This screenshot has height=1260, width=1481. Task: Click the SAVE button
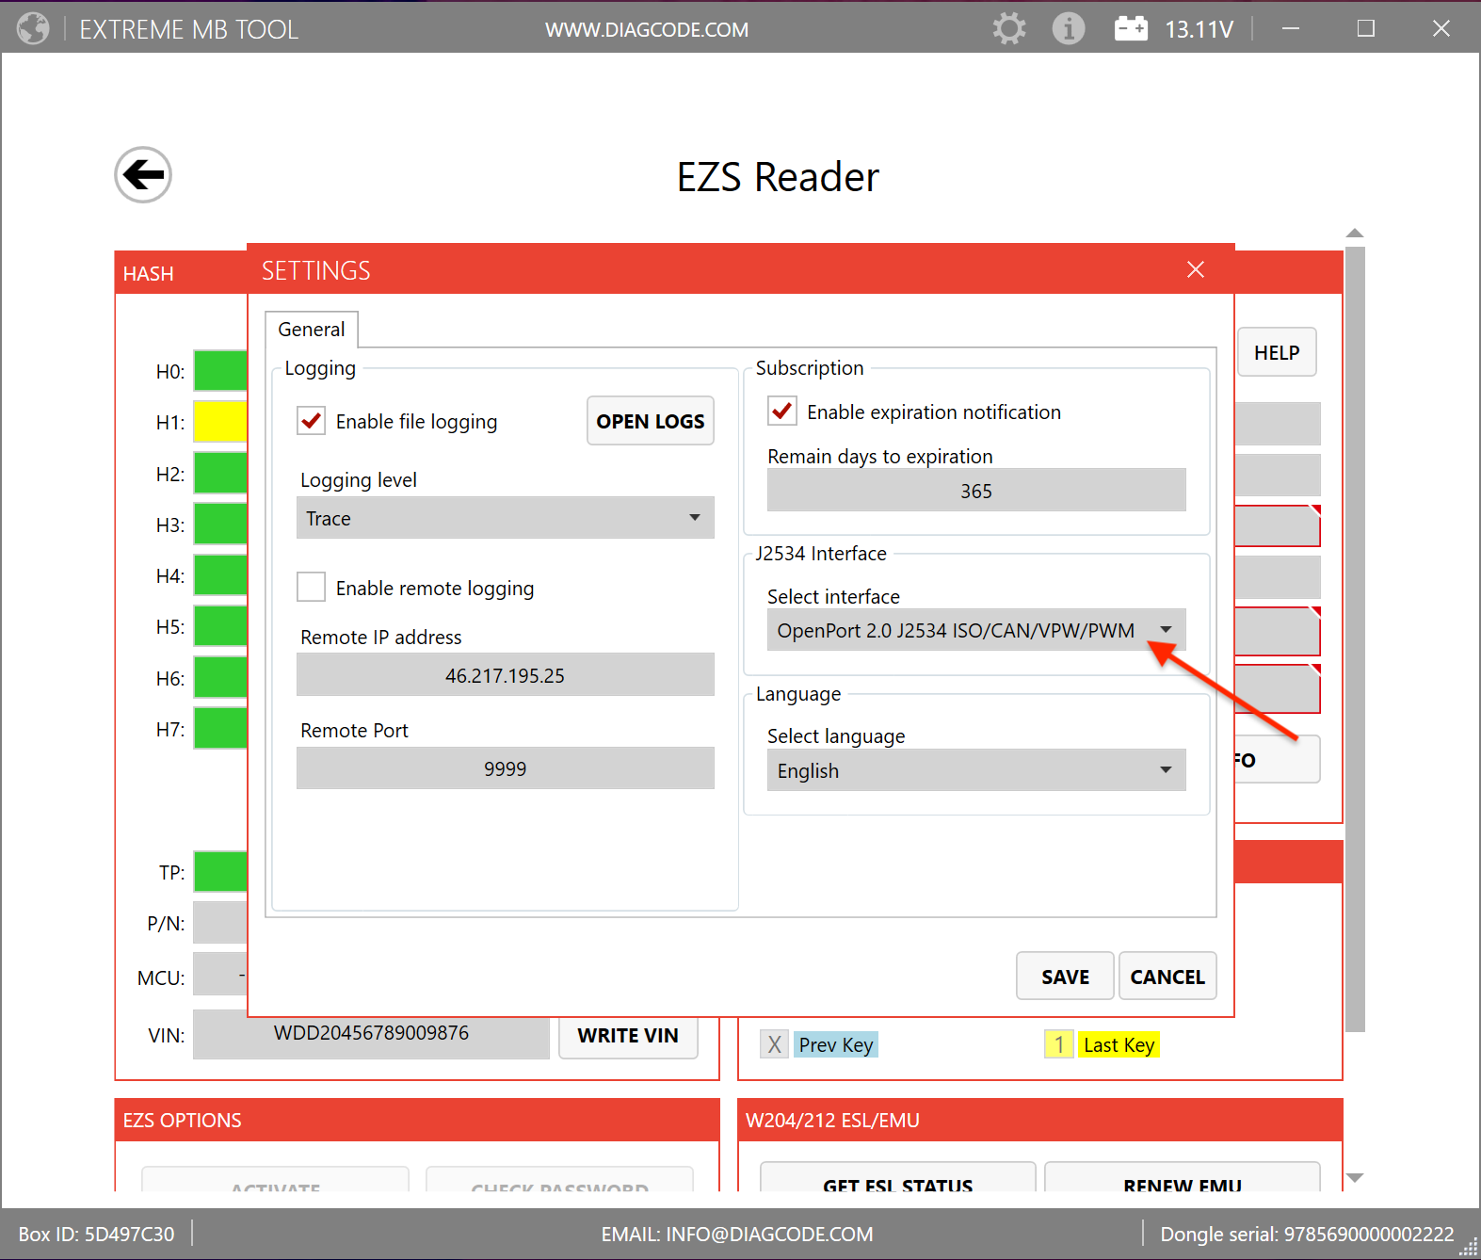pos(1065,977)
